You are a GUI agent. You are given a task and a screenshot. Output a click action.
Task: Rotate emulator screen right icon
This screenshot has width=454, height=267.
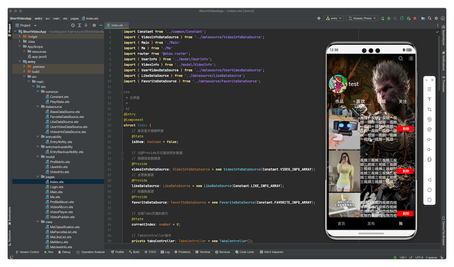pyautogui.click(x=429, y=129)
